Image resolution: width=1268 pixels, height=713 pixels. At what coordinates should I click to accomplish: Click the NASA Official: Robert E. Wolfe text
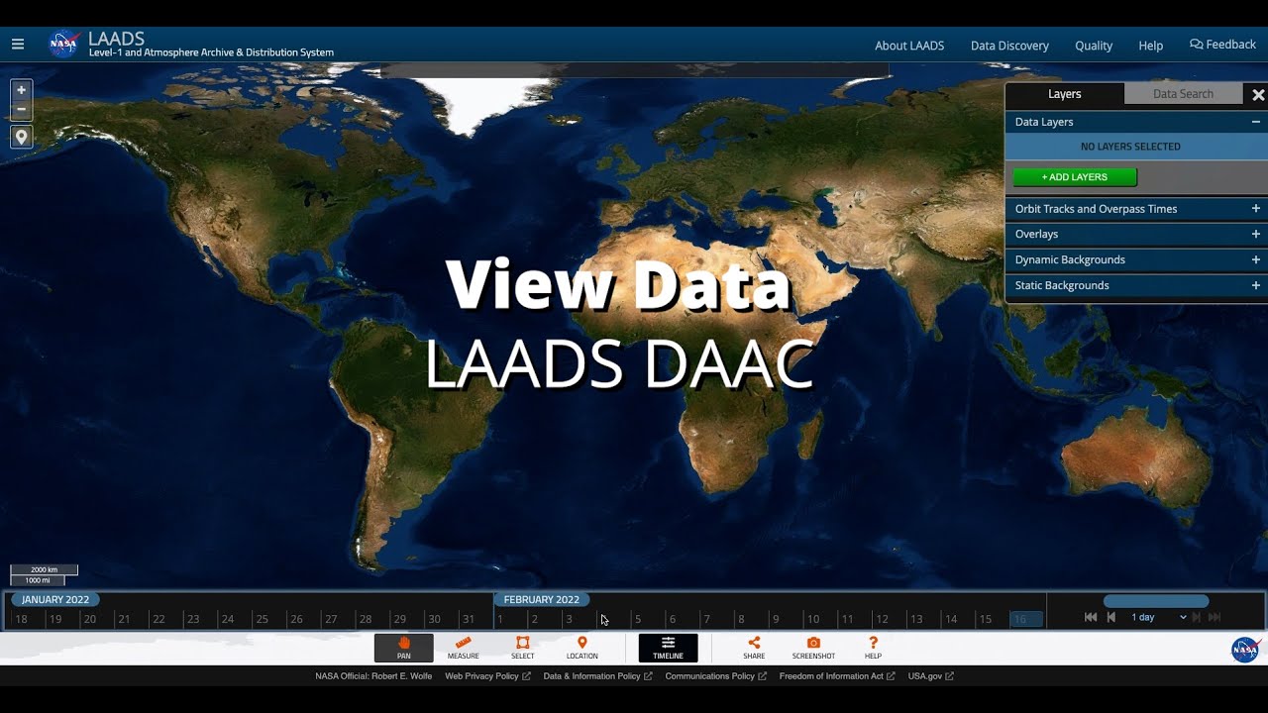click(x=373, y=676)
